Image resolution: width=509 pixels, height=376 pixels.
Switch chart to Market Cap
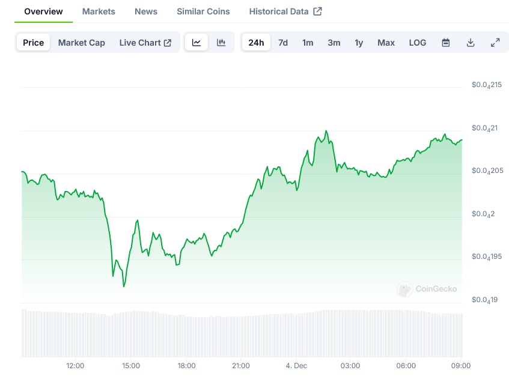pyautogui.click(x=82, y=43)
